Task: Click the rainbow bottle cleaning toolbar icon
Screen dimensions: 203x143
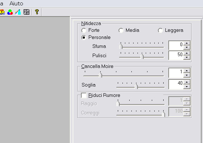Action: [x=18, y=12]
